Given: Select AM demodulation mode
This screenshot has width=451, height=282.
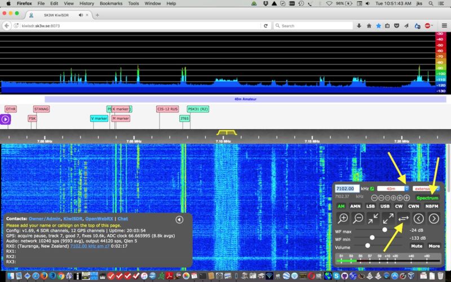Looking at the screenshot, I should pyautogui.click(x=342, y=206).
